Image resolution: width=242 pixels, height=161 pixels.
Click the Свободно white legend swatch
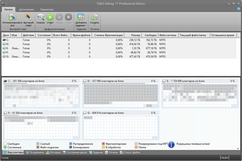5,144
